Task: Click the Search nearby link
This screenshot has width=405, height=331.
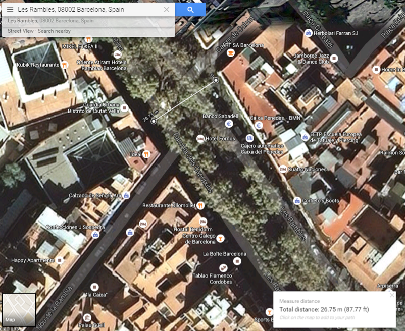Action: tap(54, 31)
